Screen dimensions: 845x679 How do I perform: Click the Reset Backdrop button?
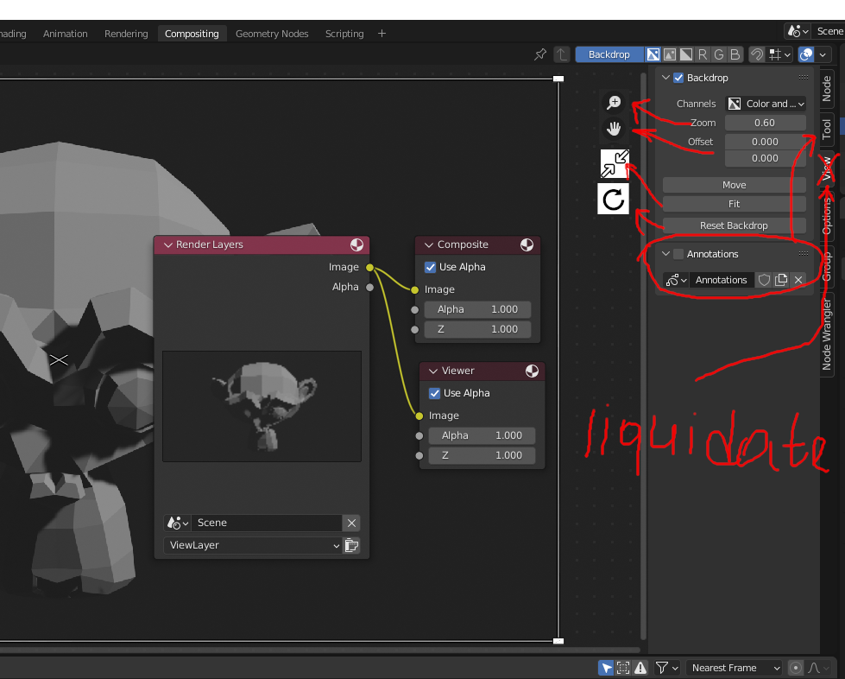tap(734, 225)
